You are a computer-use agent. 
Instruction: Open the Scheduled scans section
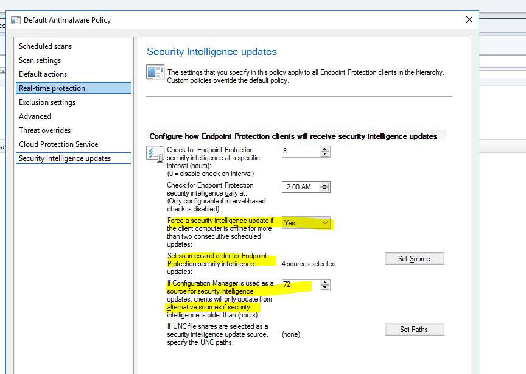[x=45, y=46]
